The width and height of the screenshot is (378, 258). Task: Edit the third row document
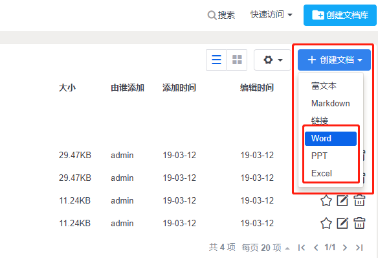pos(342,200)
